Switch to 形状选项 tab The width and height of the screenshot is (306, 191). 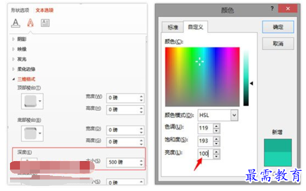tap(20, 10)
